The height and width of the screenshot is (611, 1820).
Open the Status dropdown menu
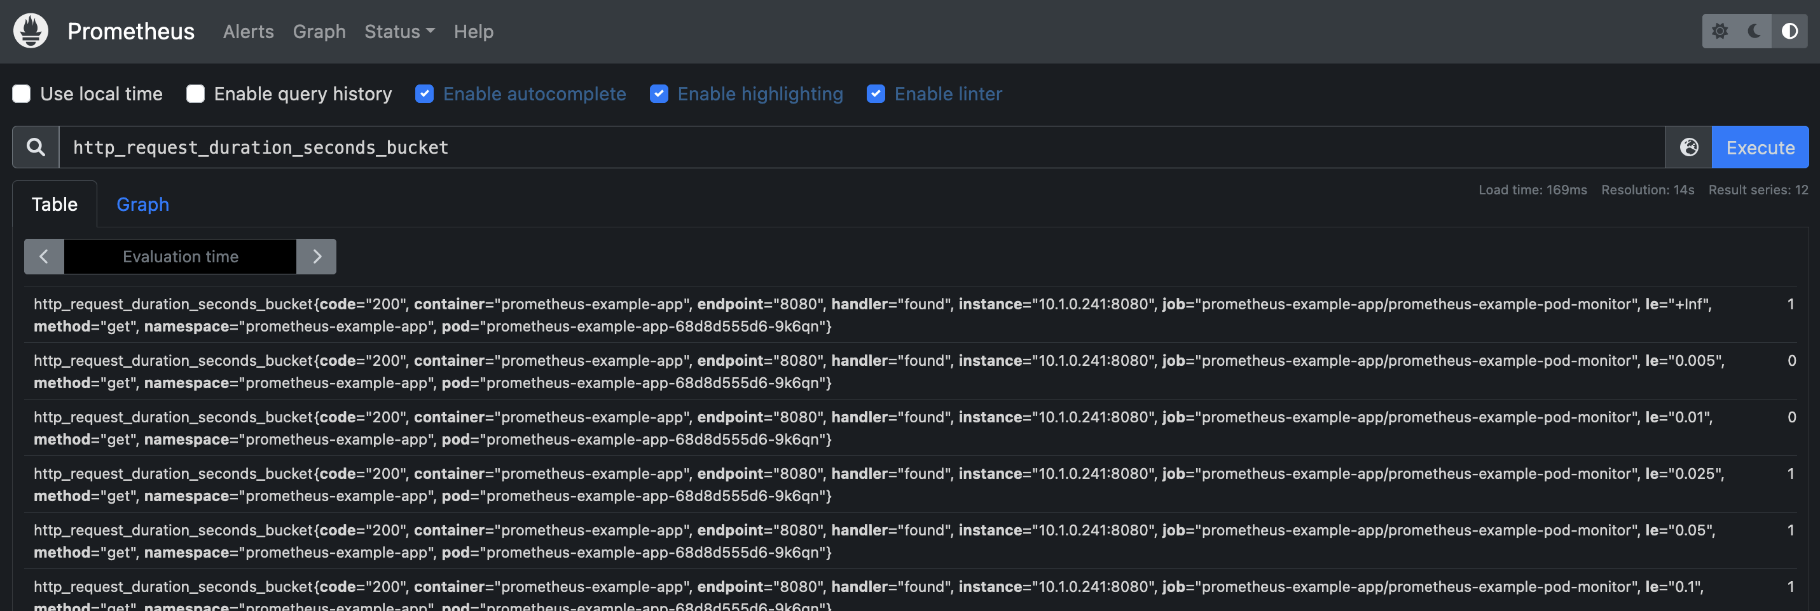click(399, 32)
